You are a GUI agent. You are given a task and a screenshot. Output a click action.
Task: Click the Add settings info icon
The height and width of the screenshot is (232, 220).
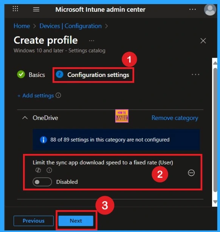point(58,95)
